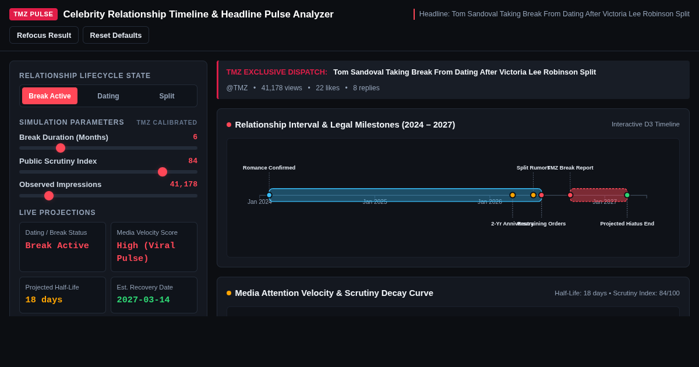Screen dimensions: 699x367
Task: Click the Refocus Result button
Action: click(44, 35)
